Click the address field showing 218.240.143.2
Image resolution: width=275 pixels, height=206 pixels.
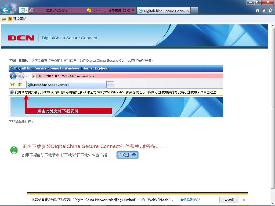[x=57, y=10]
